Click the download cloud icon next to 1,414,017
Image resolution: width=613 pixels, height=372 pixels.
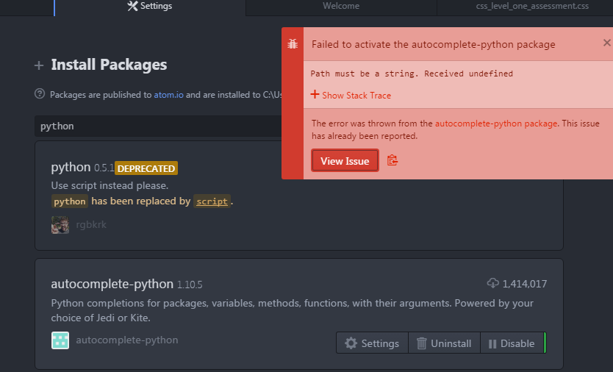pos(493,283)
